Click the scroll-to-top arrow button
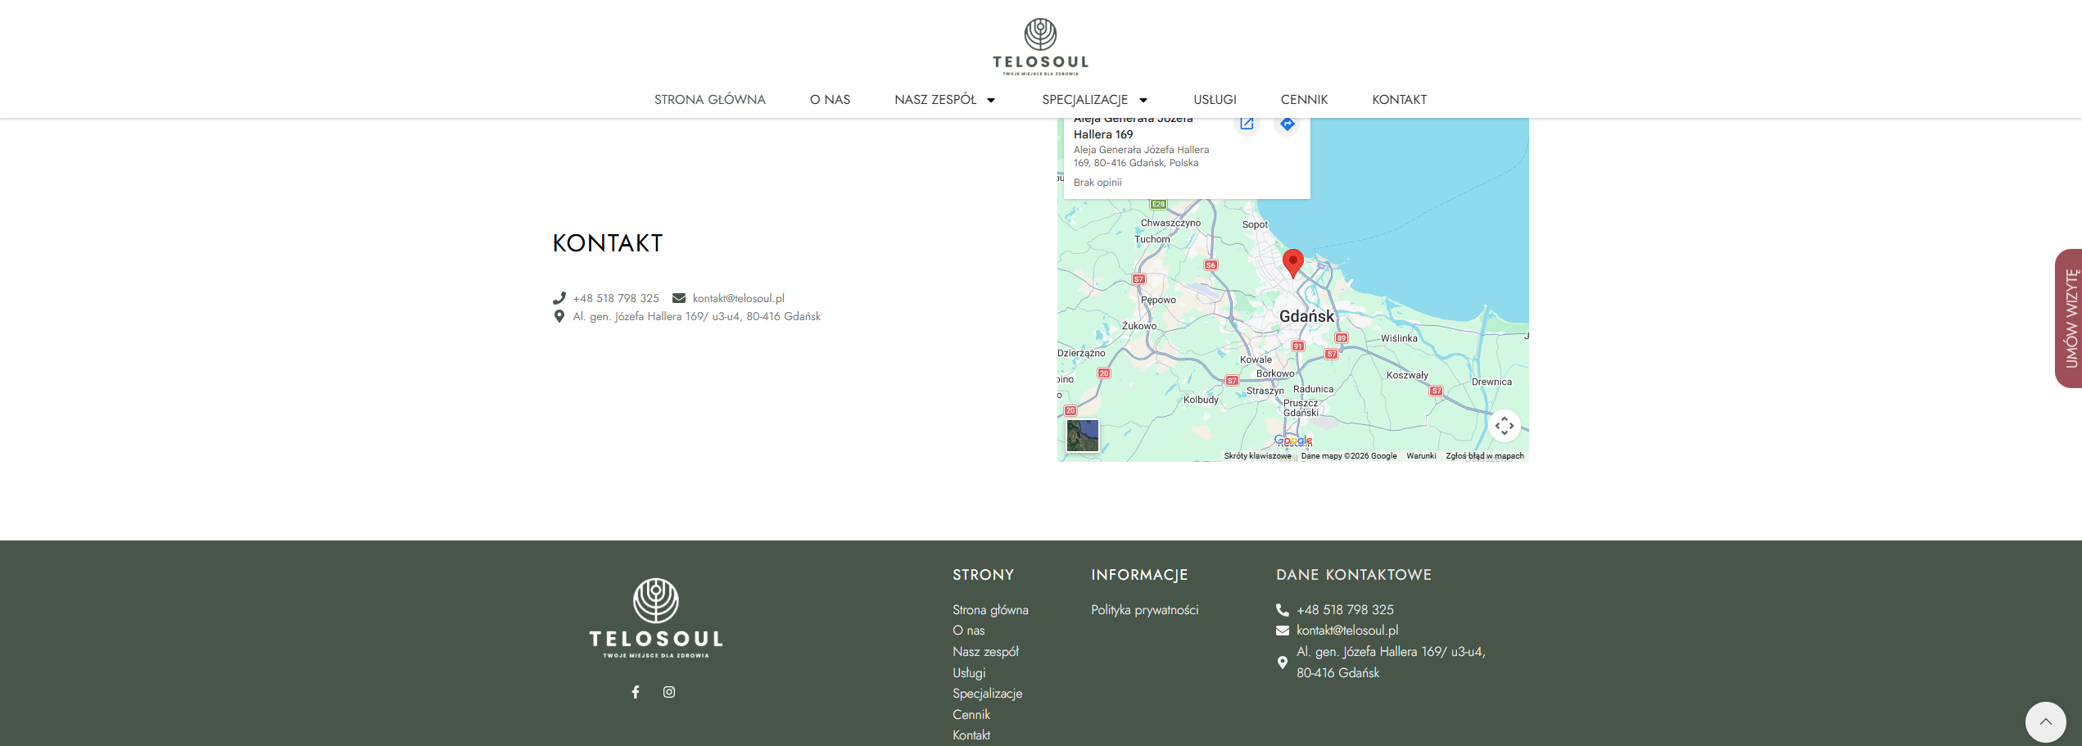The image size is (2082, 746). tap(2045, 721)
